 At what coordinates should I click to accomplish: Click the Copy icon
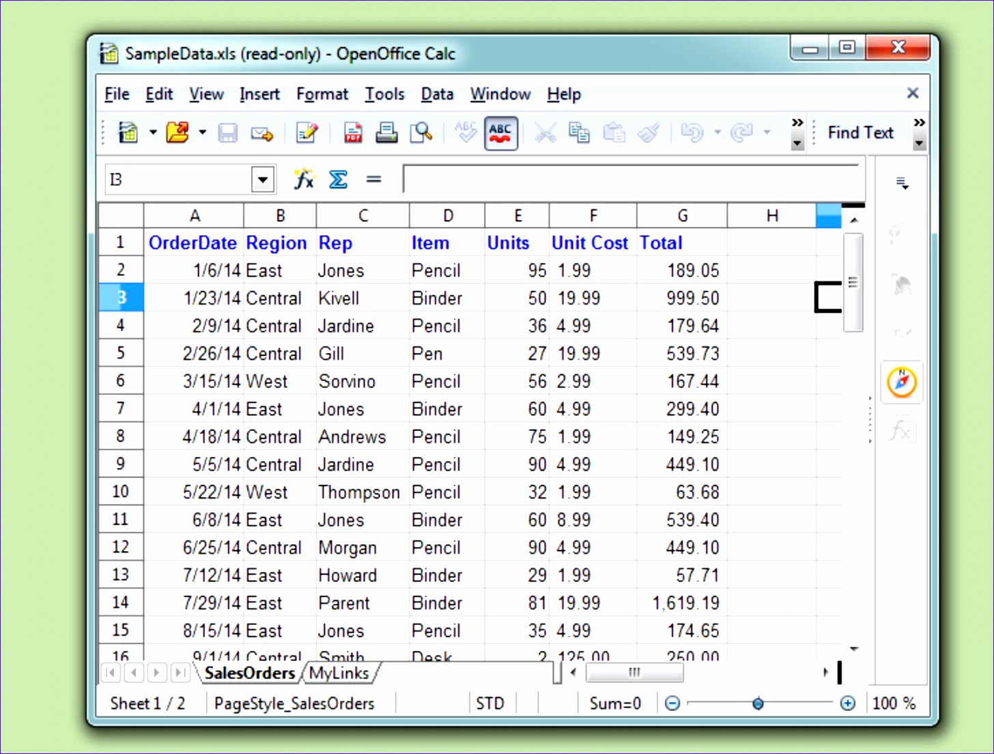click(579, 132)
